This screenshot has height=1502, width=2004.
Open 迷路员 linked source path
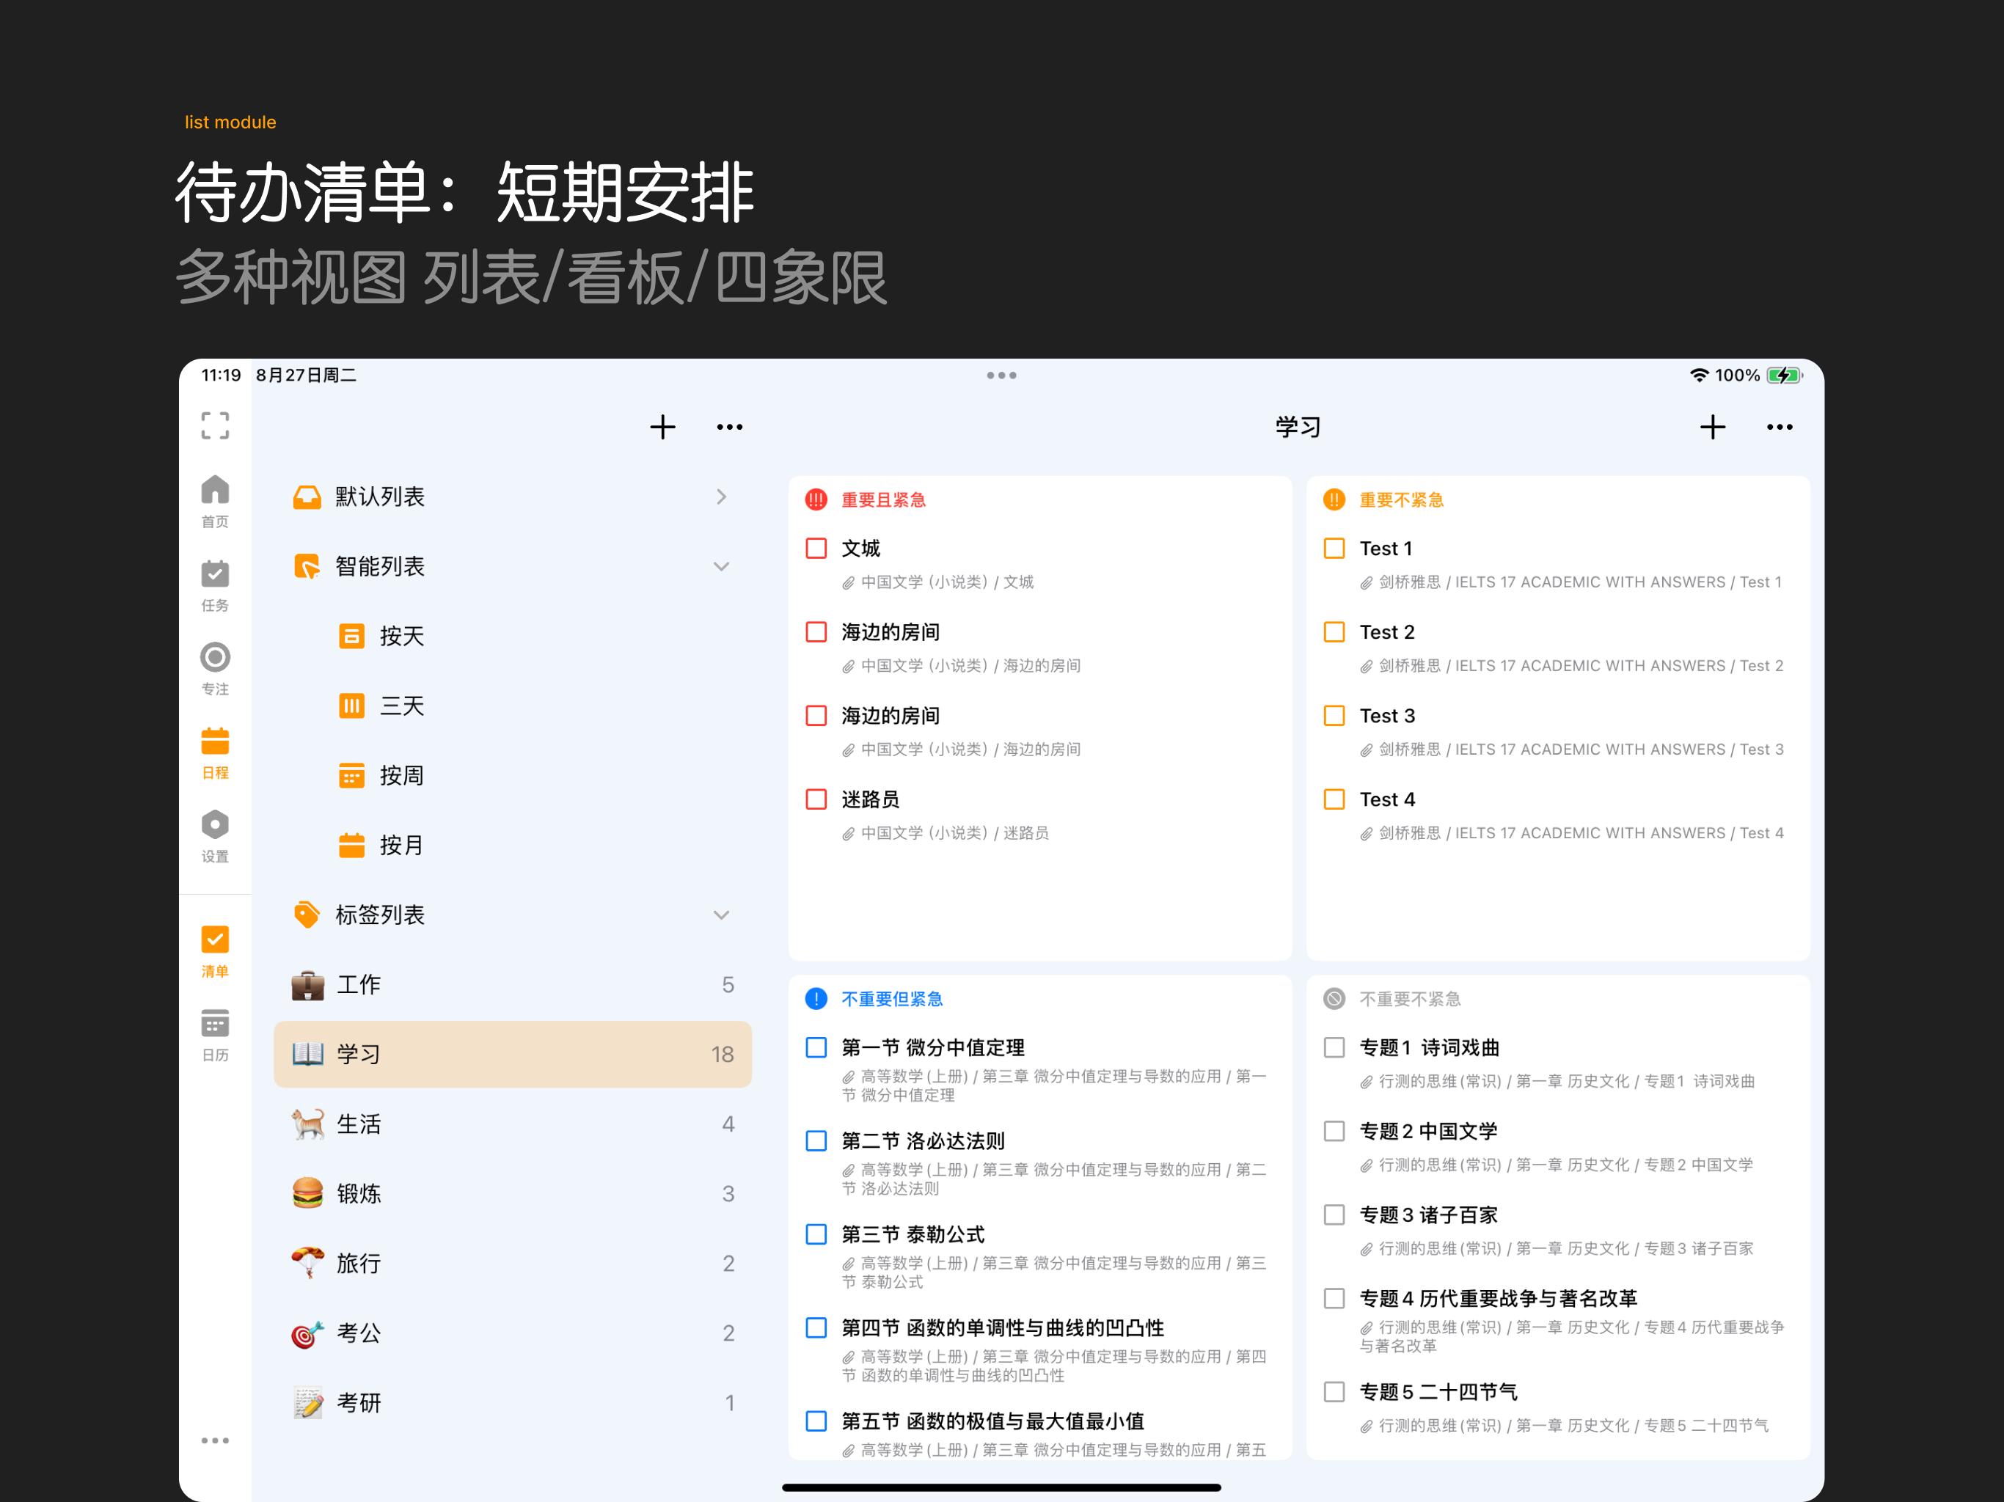(x=946, y=832)
